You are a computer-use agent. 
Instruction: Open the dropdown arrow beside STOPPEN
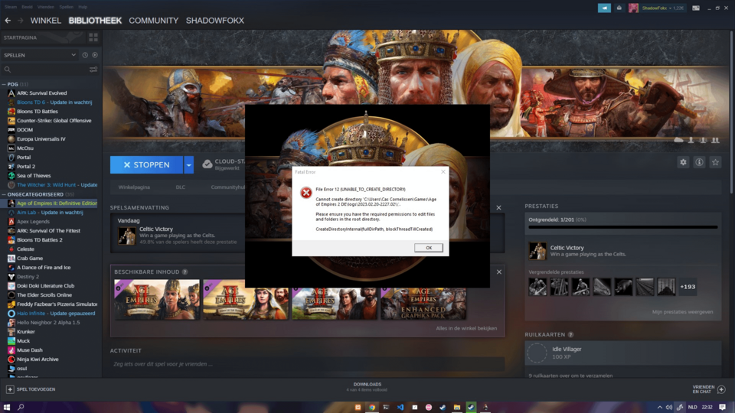coord(188,165)
